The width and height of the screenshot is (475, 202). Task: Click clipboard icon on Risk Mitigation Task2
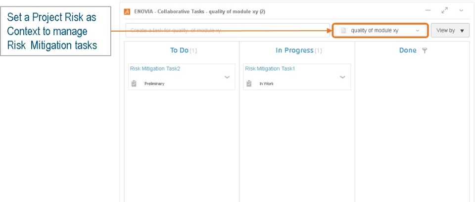[x=134, y=83]
